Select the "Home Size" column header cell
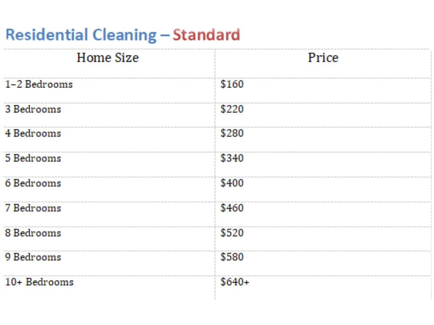434x325 pixels. pos(108,58)
